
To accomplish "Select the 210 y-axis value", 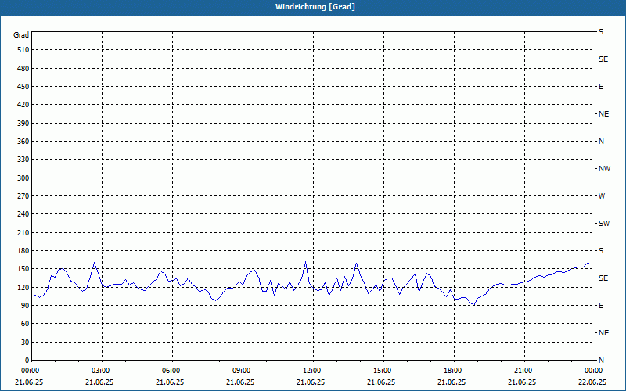I will [23, 232].
